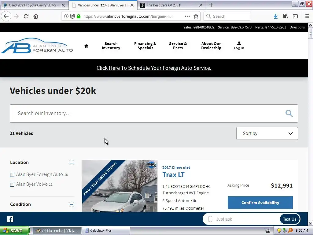The height and width of the screenshot is (235, 313).
Task: Click the browser forward arrow
Action: click(x=17, y=16)
